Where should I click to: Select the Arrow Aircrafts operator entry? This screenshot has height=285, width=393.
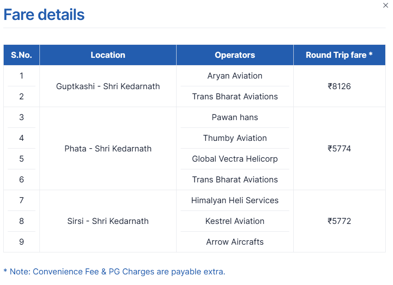(235, 242)
